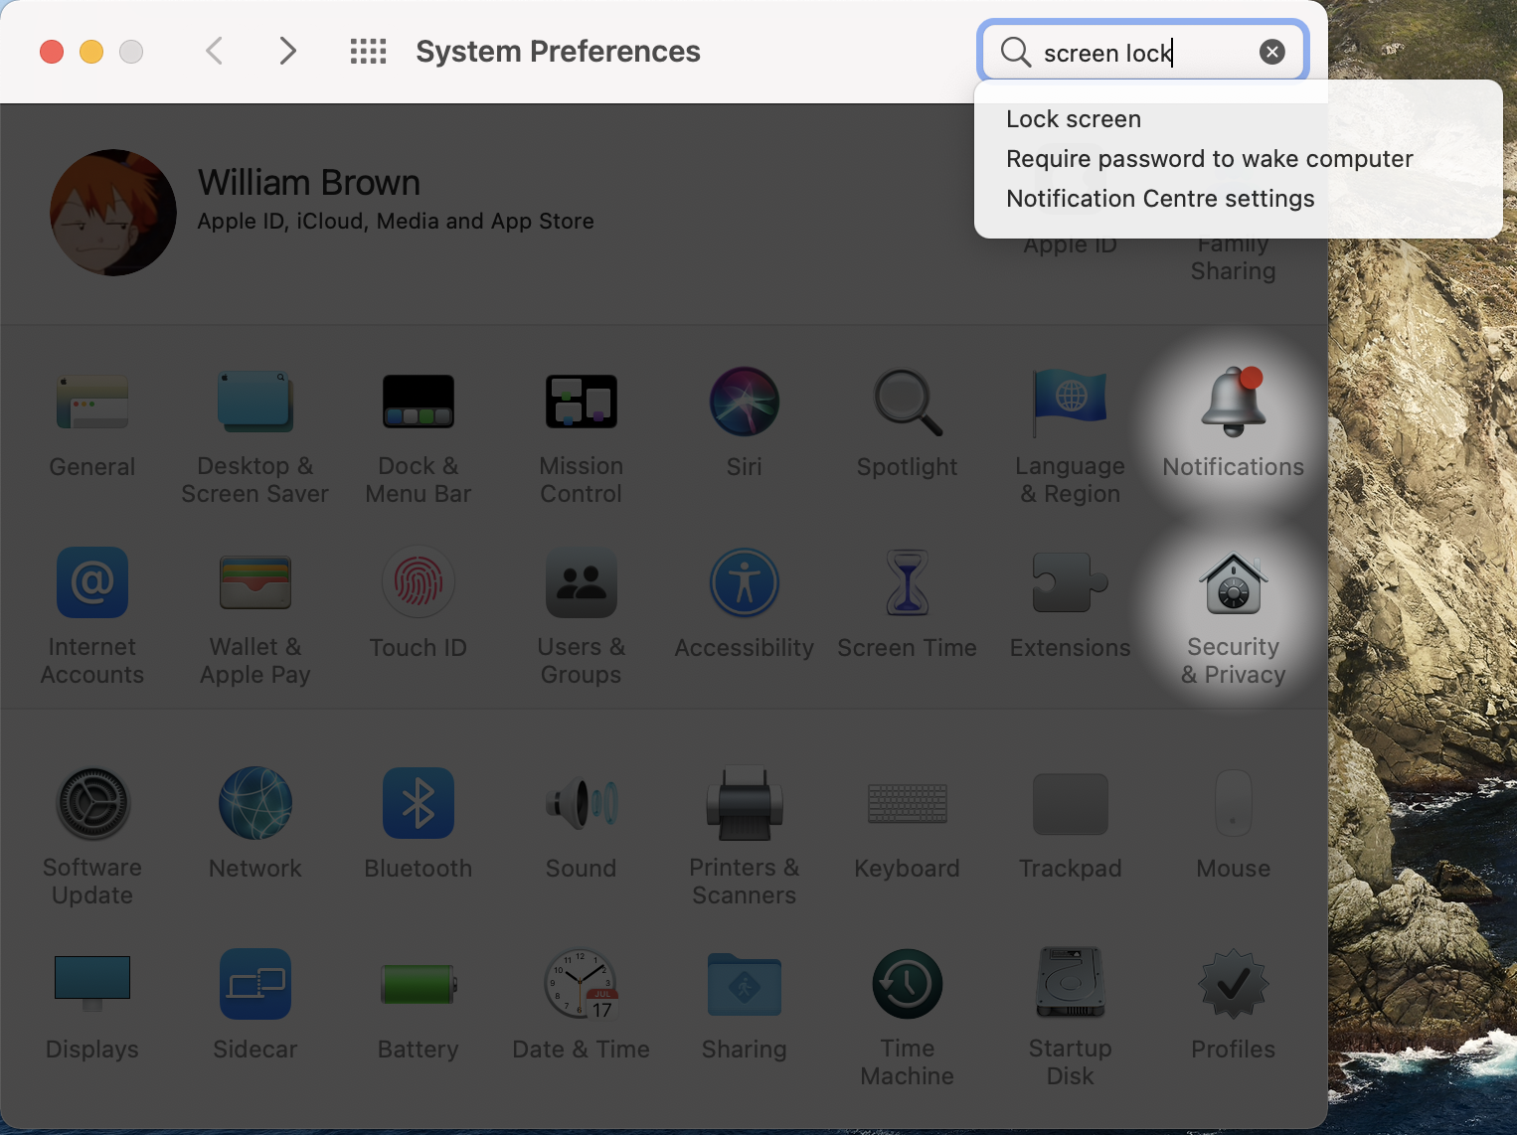The image size is (1517, 1135).
Task: Go back to previous pane
Action: pyautogui.click(x=214, y=51)
